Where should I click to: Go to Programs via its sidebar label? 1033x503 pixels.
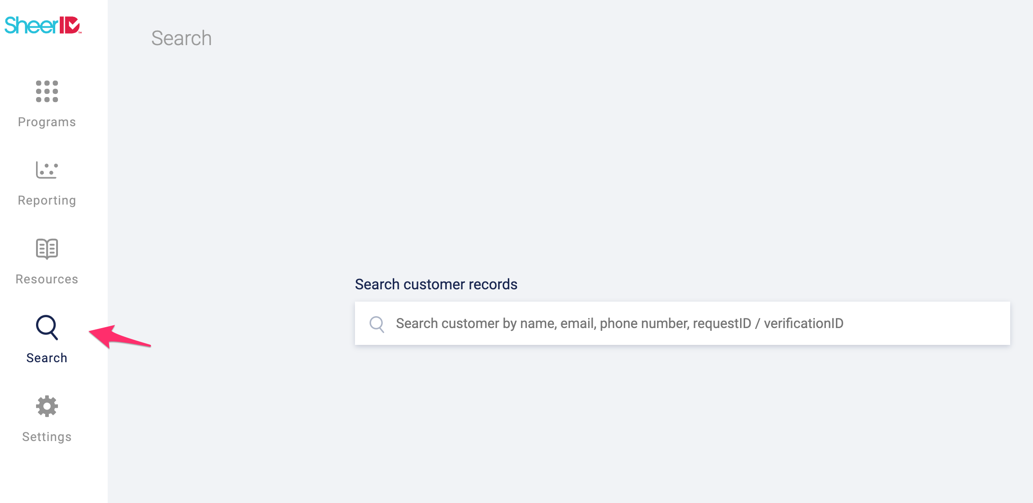(47, 122)
